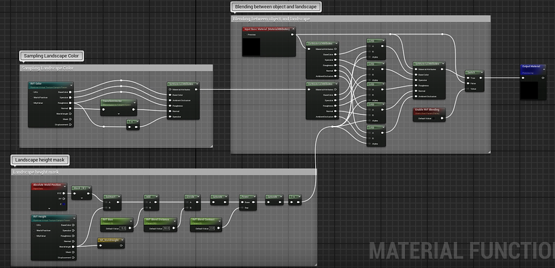This screenshot has height=268, width=555.
Task: Select the Landscape height mask comment header bar
Action: (164, 172)
